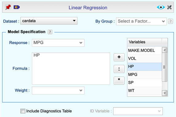This screenshot has width=176, height=117.
Task: Select VOL in the Variables list
Action: pos(145,58)
